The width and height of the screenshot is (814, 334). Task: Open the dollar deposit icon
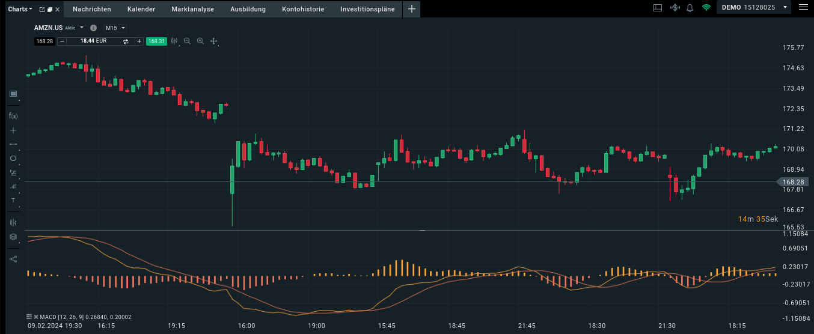(x=675, y=8)
